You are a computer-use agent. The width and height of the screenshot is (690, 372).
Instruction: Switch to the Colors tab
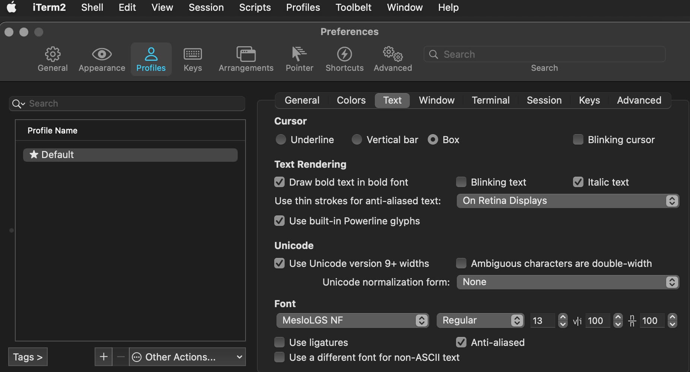click(351, 100)
